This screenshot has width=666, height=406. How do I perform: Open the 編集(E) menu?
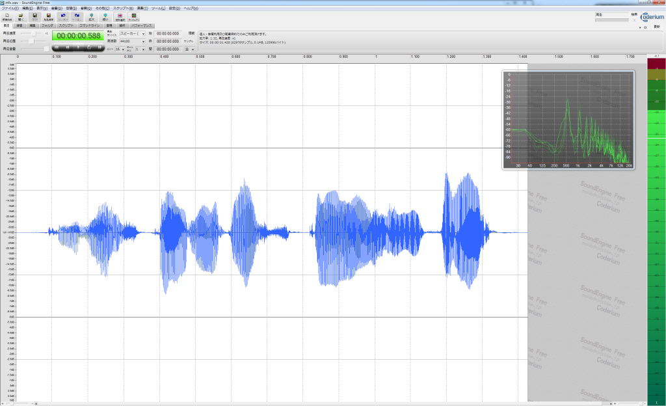[x=27, y=8]
